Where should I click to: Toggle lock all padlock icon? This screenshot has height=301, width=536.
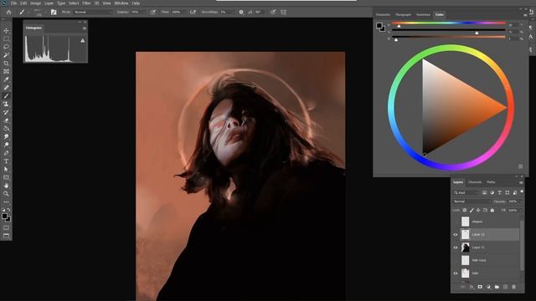click(492, 210)
